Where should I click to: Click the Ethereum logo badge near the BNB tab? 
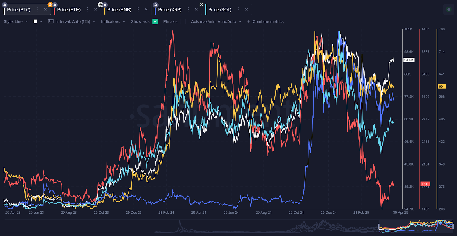pos(100,5)
